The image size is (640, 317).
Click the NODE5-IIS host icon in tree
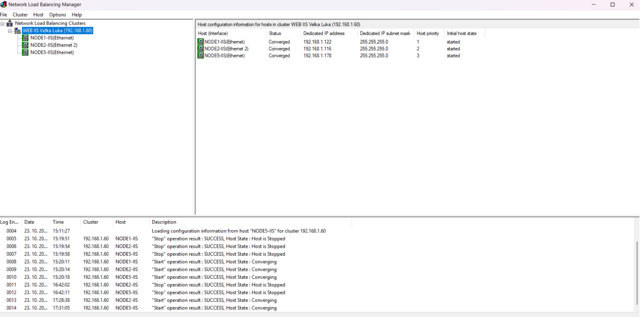(x=25, y=52)
